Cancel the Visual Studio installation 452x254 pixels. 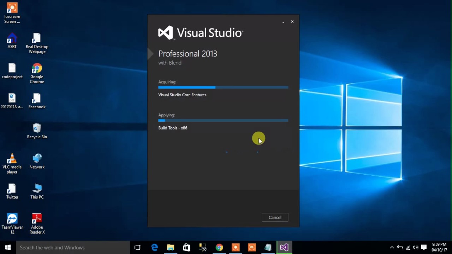275,217
